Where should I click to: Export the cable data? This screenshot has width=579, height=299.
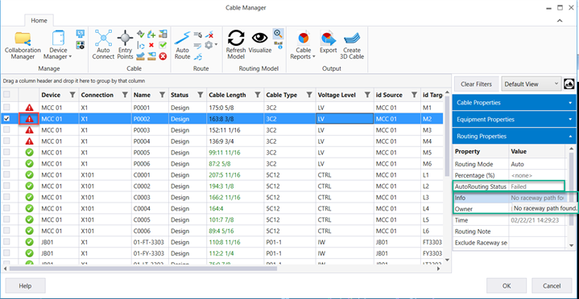pyautogui.click(x=329, y=43)
